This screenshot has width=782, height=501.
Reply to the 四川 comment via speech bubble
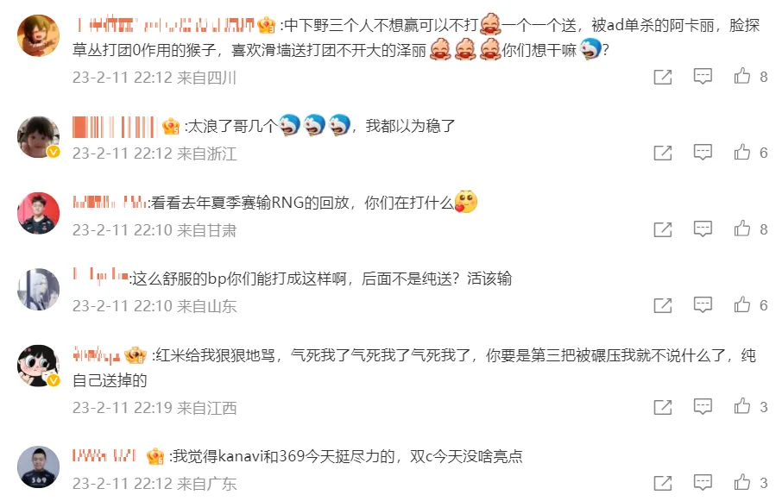coord(703,76)
